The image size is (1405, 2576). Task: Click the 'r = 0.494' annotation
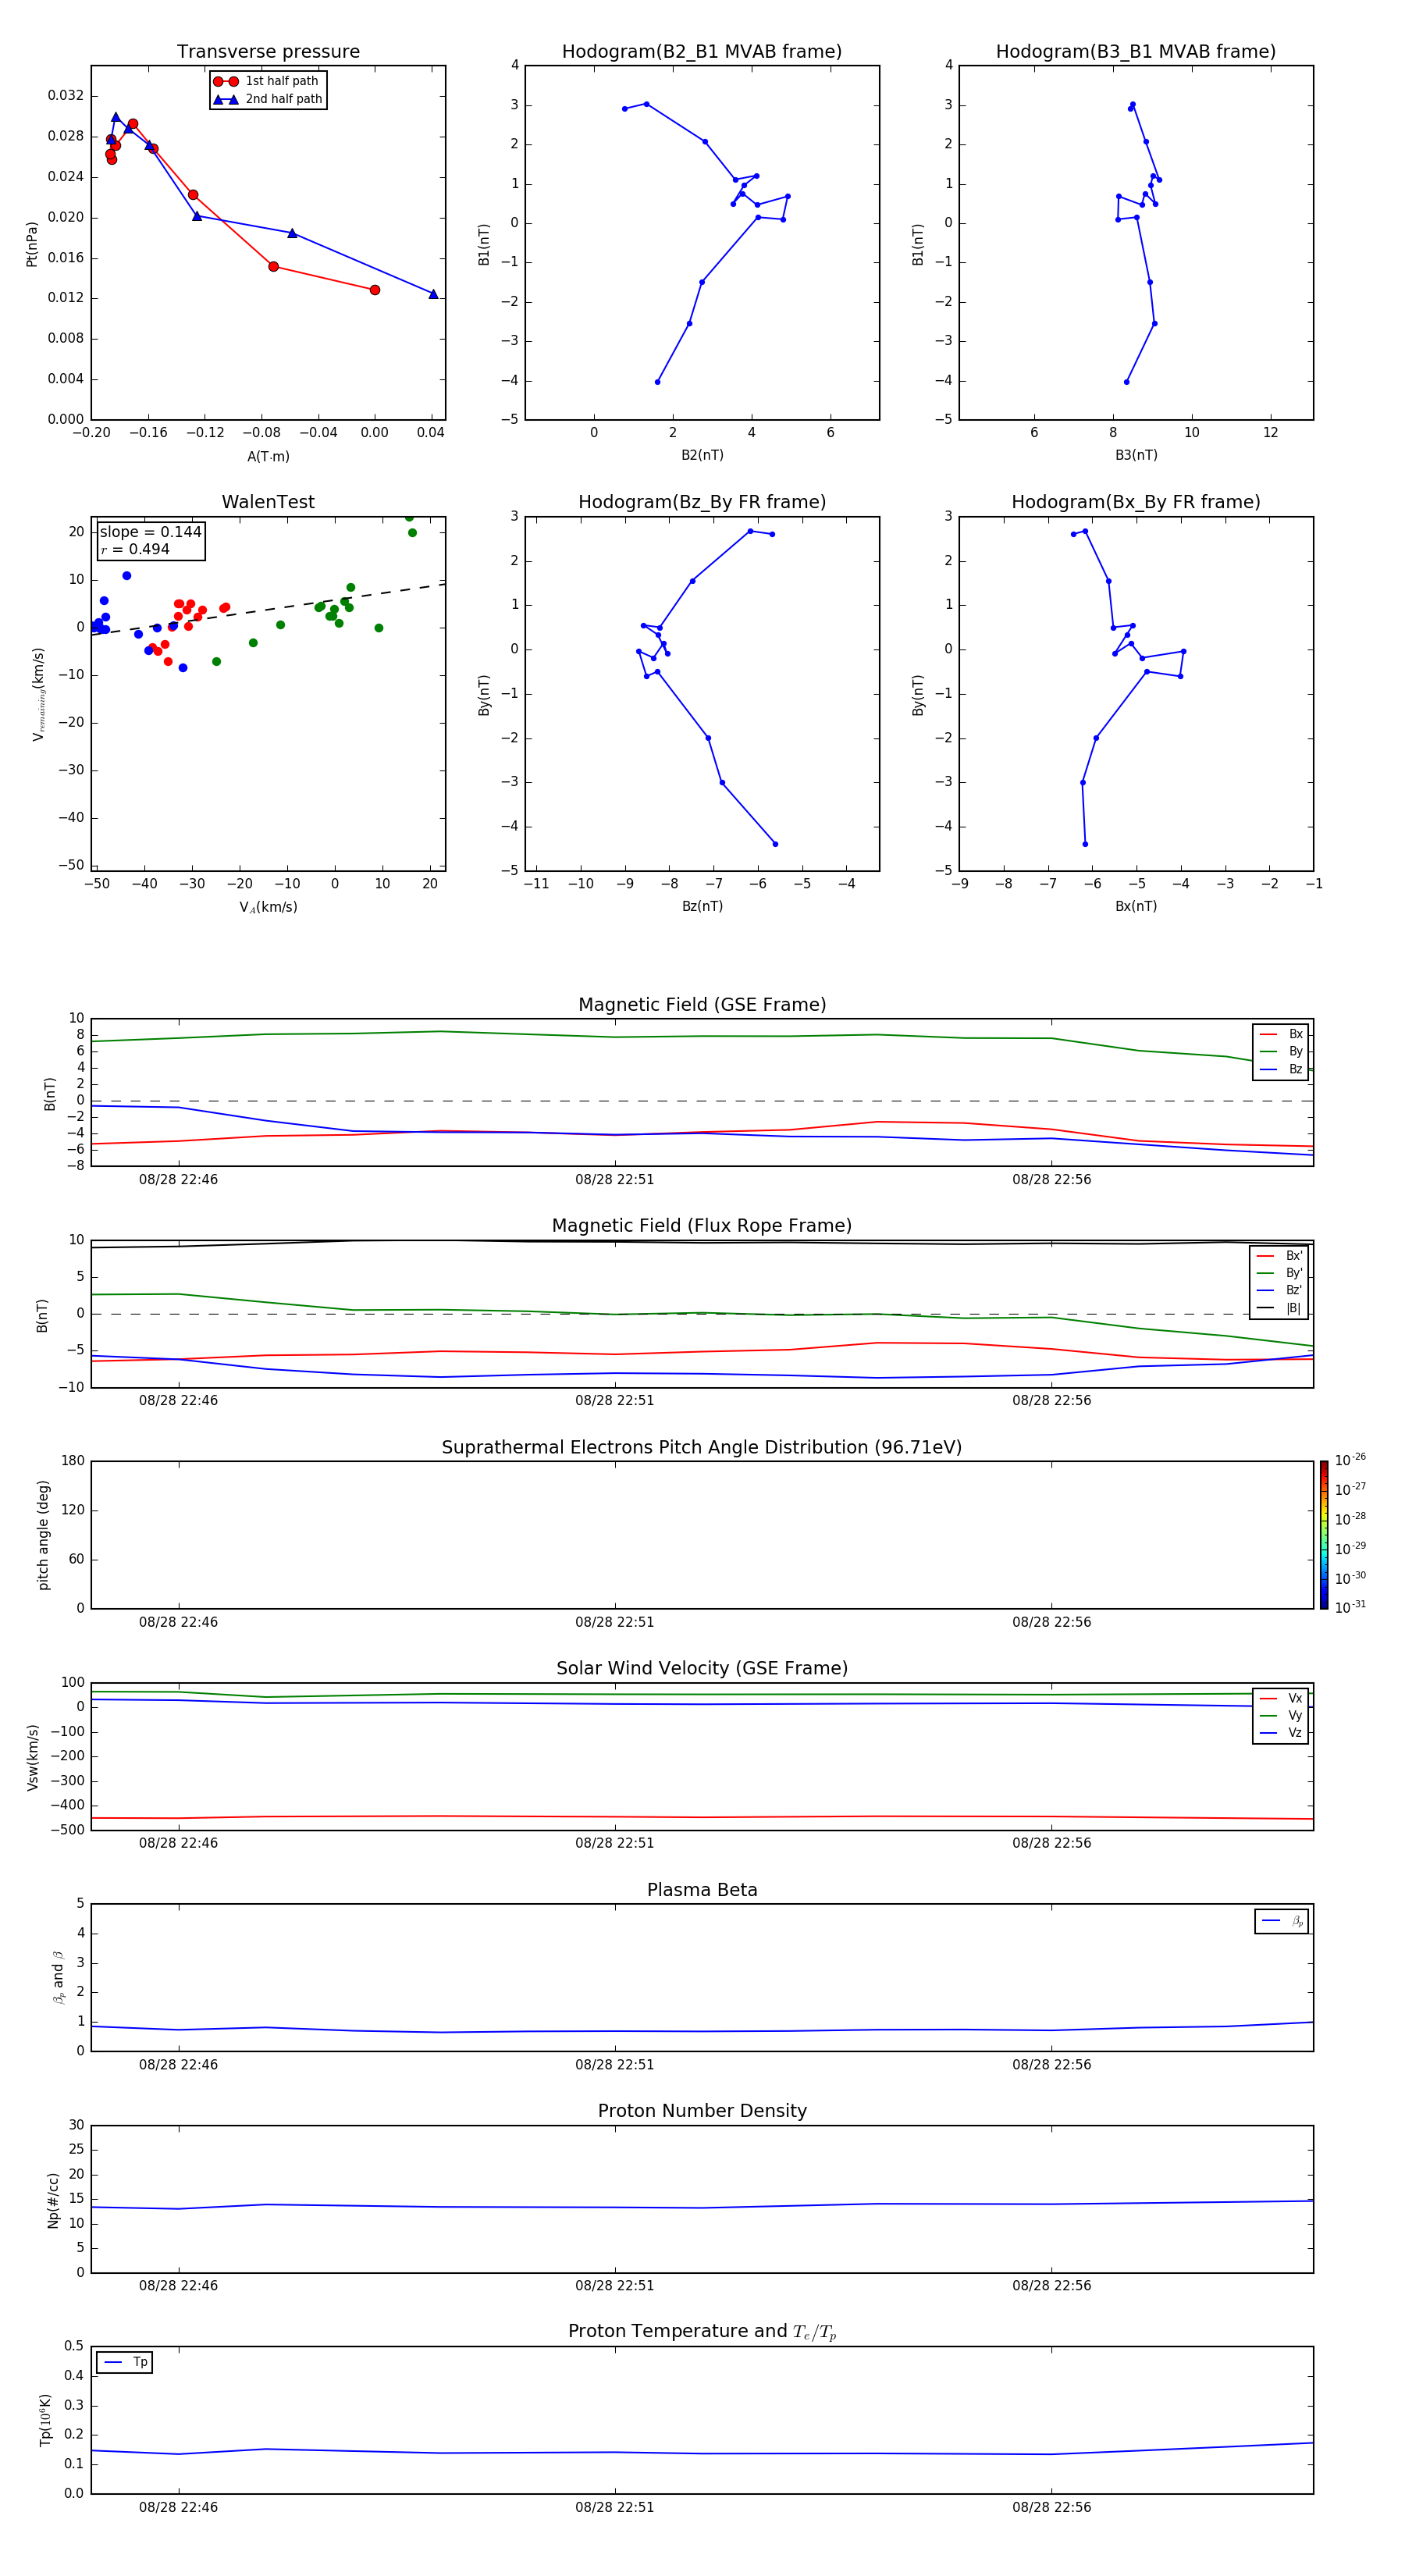tap(135, 549)
